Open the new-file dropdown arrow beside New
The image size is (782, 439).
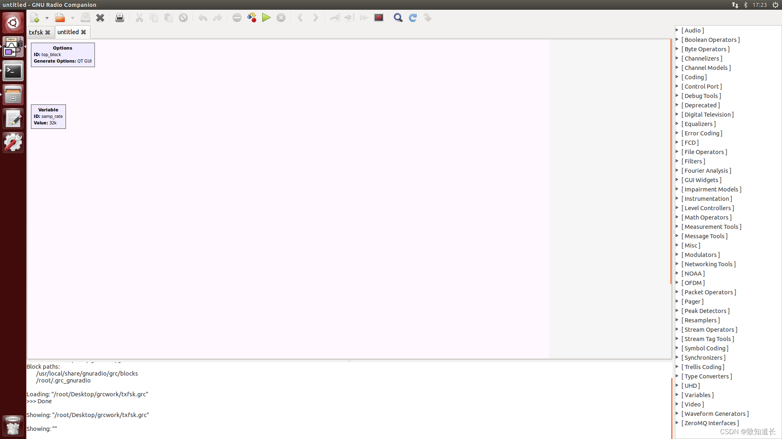point(47,17)
